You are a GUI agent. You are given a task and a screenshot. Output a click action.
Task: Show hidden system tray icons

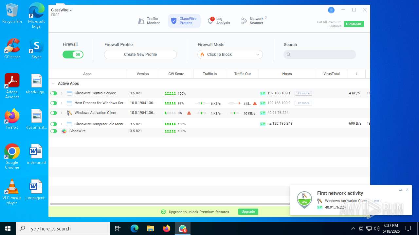[x=353, y=228]
